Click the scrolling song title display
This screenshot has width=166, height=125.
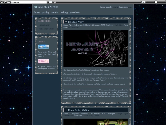pyautogui.click(x=29, y=2)
